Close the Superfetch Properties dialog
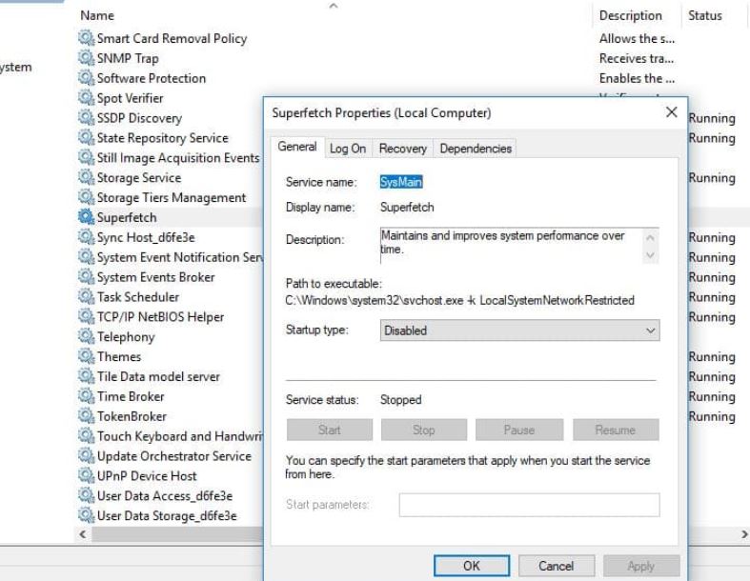 671,113
